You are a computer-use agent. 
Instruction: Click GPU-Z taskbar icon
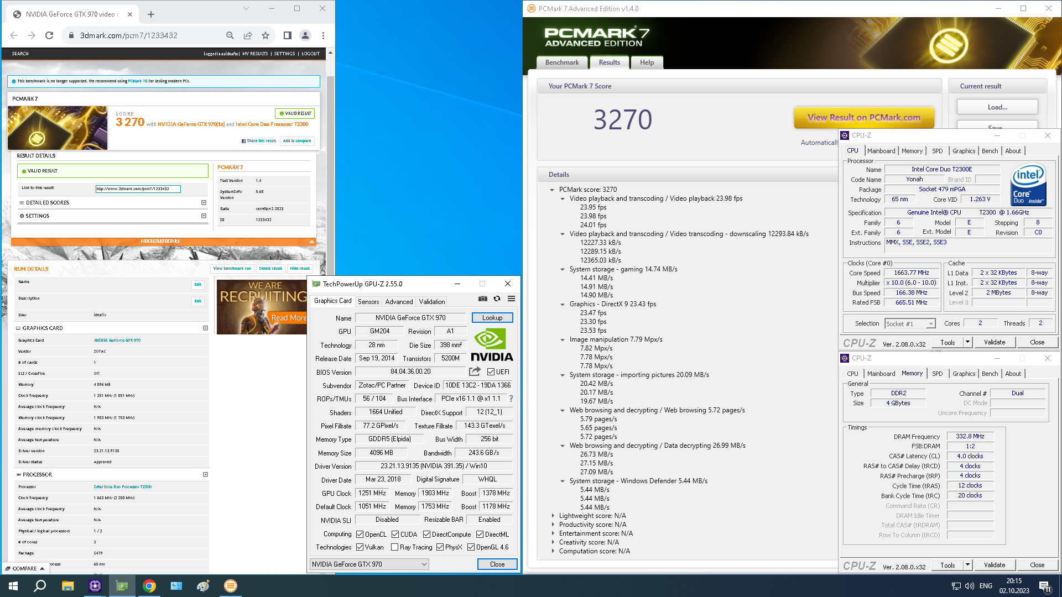tap(122, 586)
